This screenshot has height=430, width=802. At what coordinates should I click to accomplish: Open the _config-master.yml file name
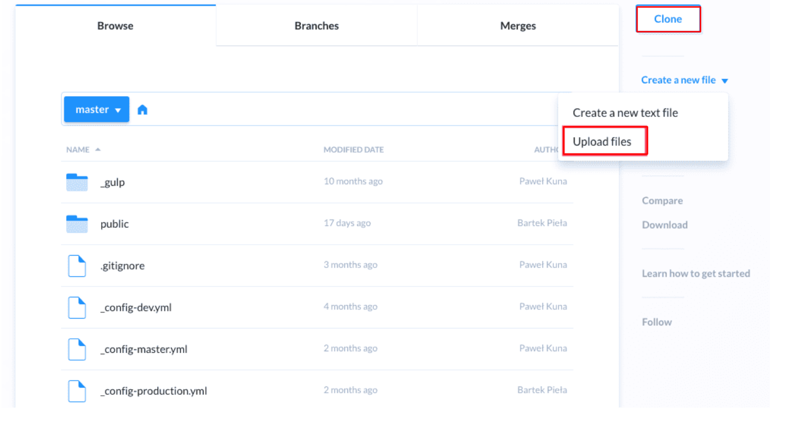144,349
